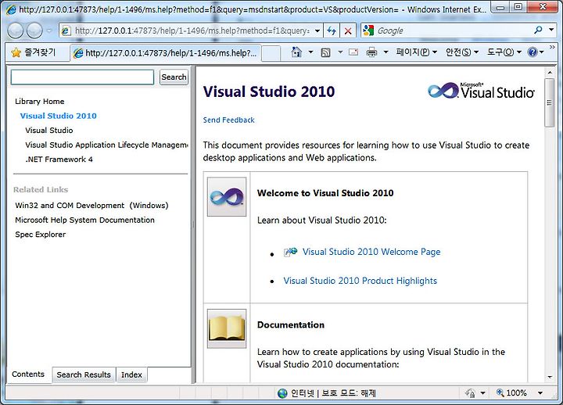This screenshot has height=405, width=563.
Task: Expand the Home button dropdown arrow
Action: [x=311, y=52]
